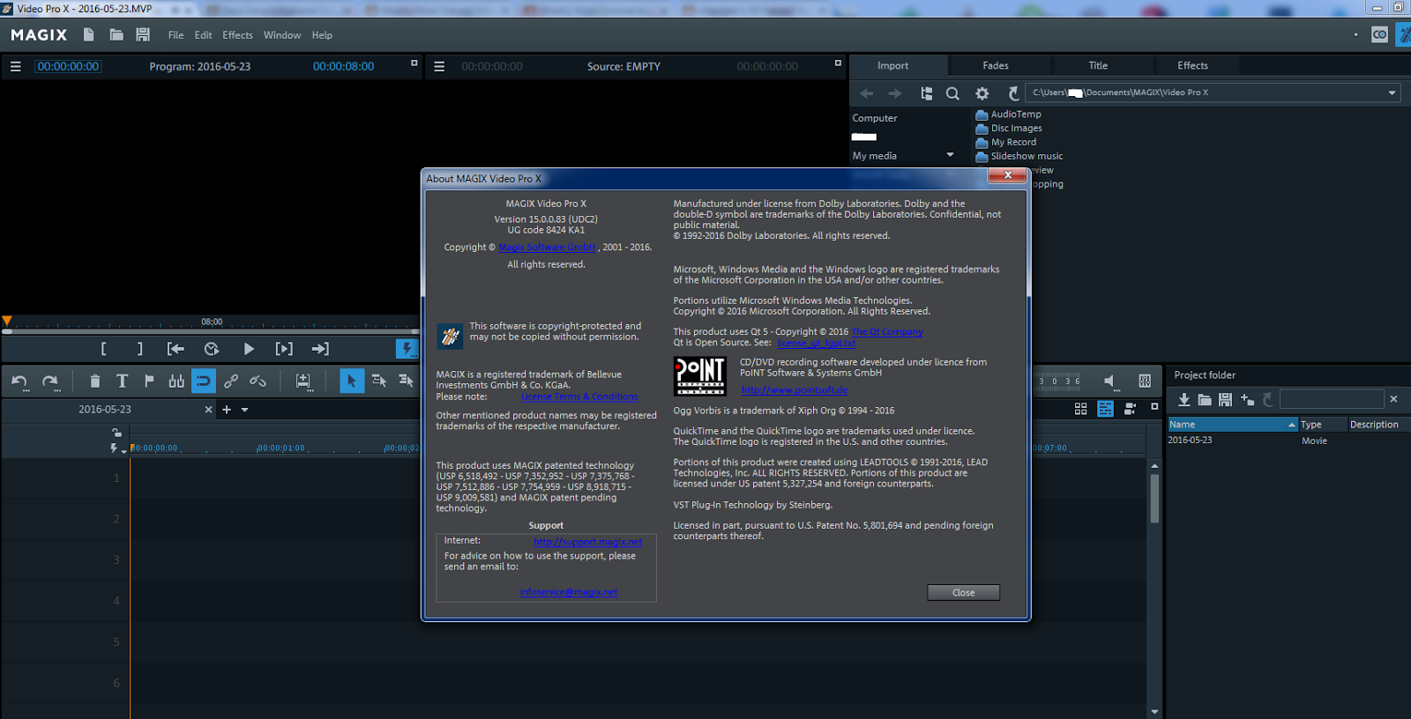Click the project folder search field
Image resolution: width=1411 pixels, height=719 pixels.
point(1332,399)
